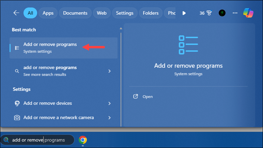Open Google Chrome from the taskbar

point(83,140)
